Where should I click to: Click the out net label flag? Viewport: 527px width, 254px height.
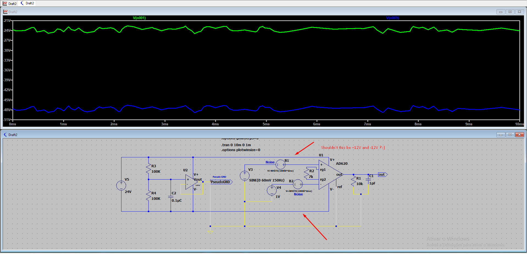[382, 175]
